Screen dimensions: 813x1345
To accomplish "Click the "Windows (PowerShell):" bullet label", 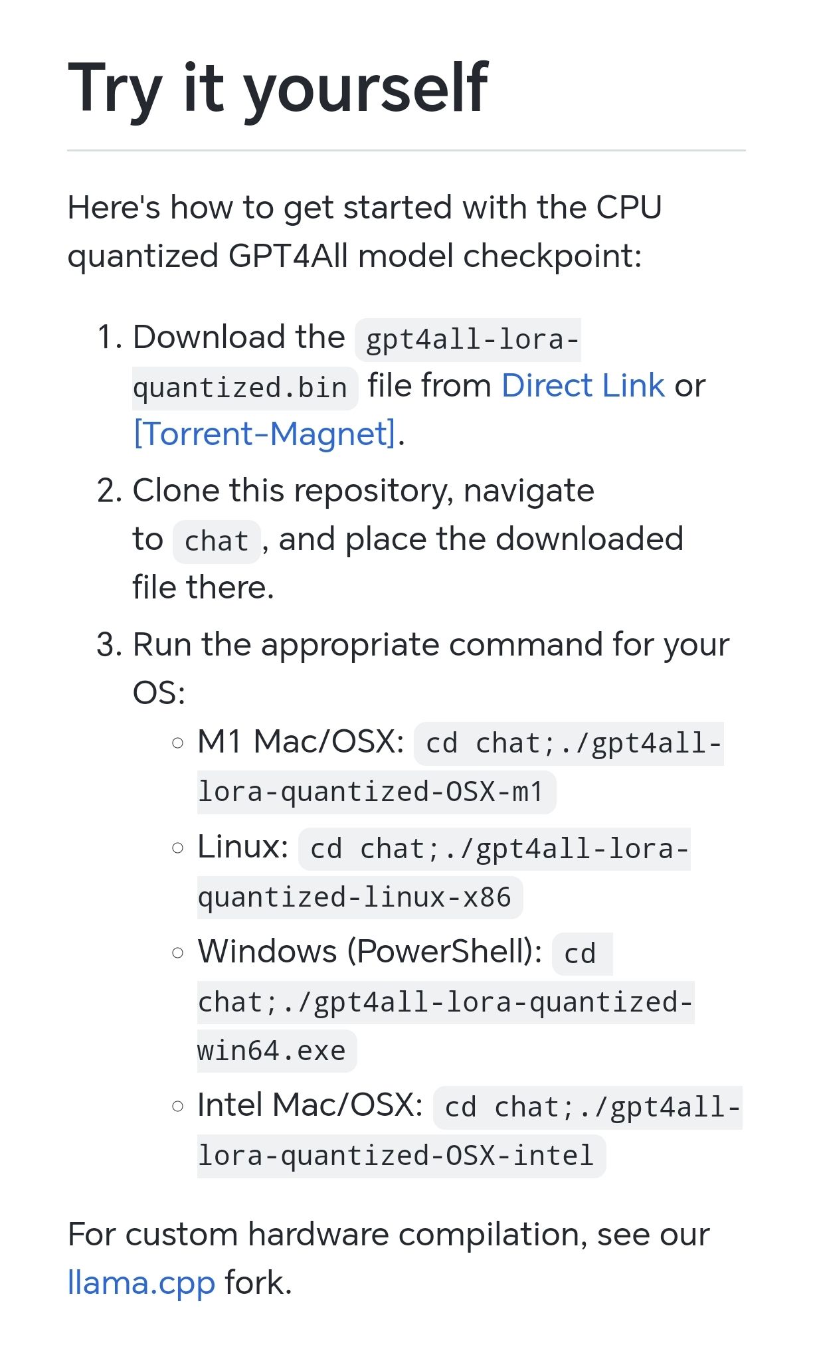I will pos(370,952).
